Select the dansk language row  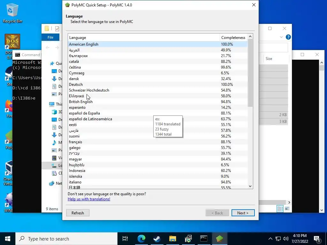pyautogui.click(x=158, y=79)
